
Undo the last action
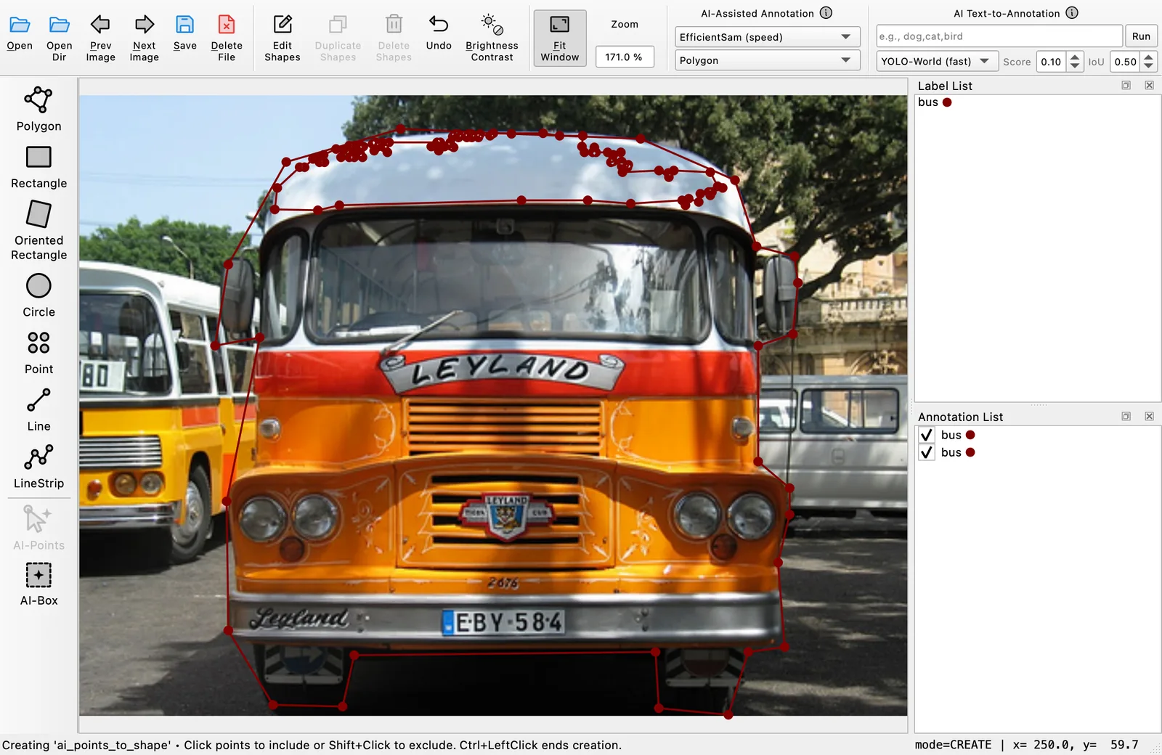[439, 33]
